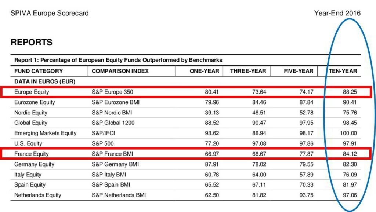Viewport: 376px width, 212px height.
Task: Click the REPORTS heading
Action: [32, 42]
